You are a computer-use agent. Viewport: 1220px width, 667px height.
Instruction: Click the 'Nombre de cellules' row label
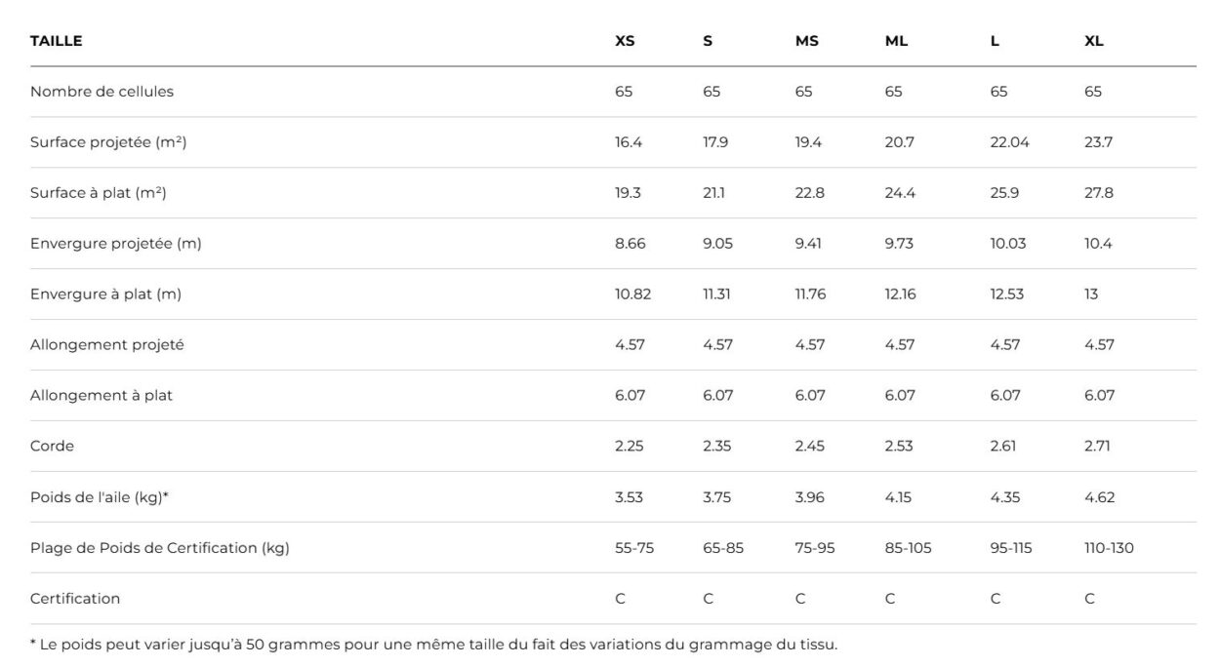pos(102,92)
